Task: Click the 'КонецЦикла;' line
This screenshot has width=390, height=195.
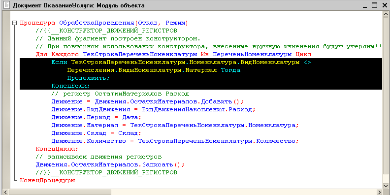Action: [x=57, y=149]
